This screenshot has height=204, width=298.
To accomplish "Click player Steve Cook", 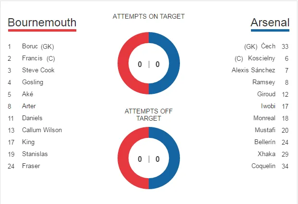I will (38, 70).
